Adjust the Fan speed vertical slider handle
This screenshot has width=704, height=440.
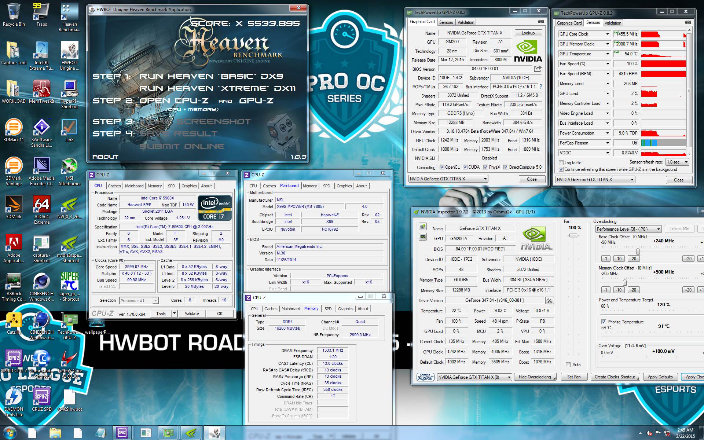tap(573, 235)
